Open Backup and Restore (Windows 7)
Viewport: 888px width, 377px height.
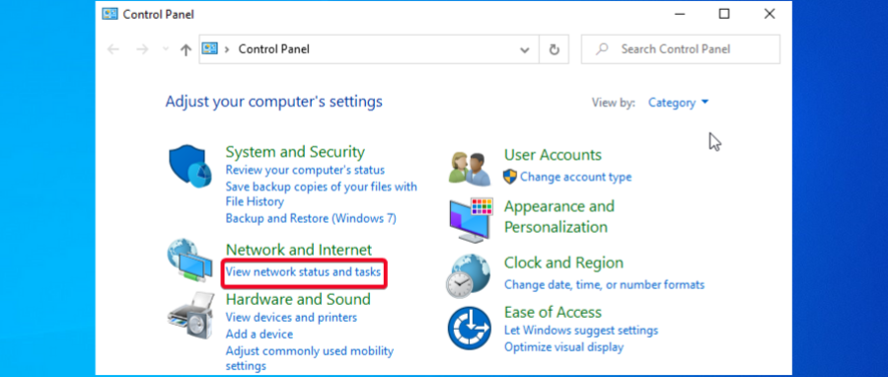tap(311, 218)
